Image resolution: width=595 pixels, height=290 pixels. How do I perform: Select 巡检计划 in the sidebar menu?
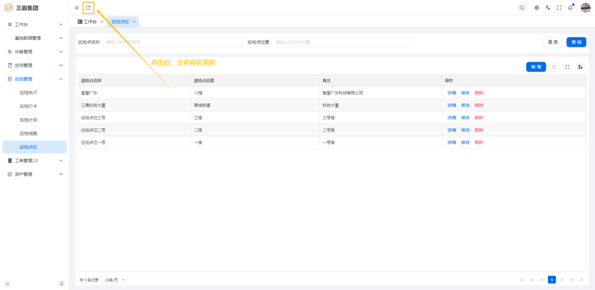[28, 120]
